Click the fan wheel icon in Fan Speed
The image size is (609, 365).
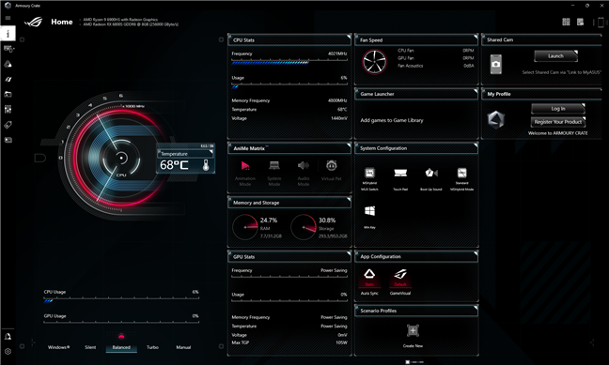(374, 62)
